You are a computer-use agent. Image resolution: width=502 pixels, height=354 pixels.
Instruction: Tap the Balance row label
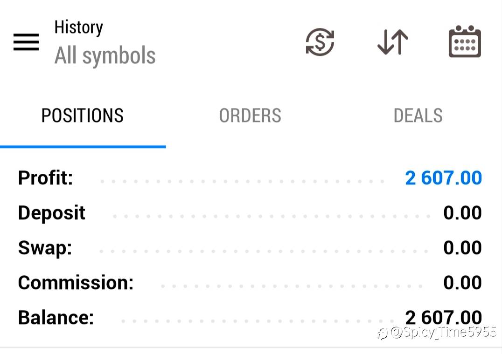pos(56,318)
